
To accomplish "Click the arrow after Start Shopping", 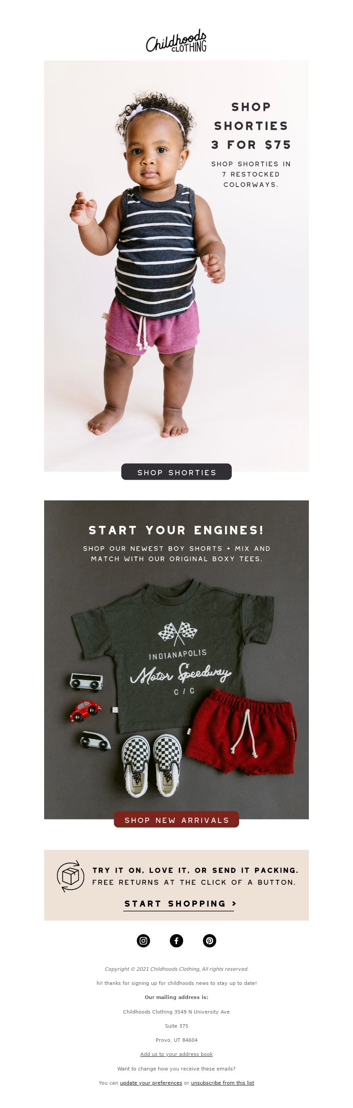I will (x=234, y=904).
